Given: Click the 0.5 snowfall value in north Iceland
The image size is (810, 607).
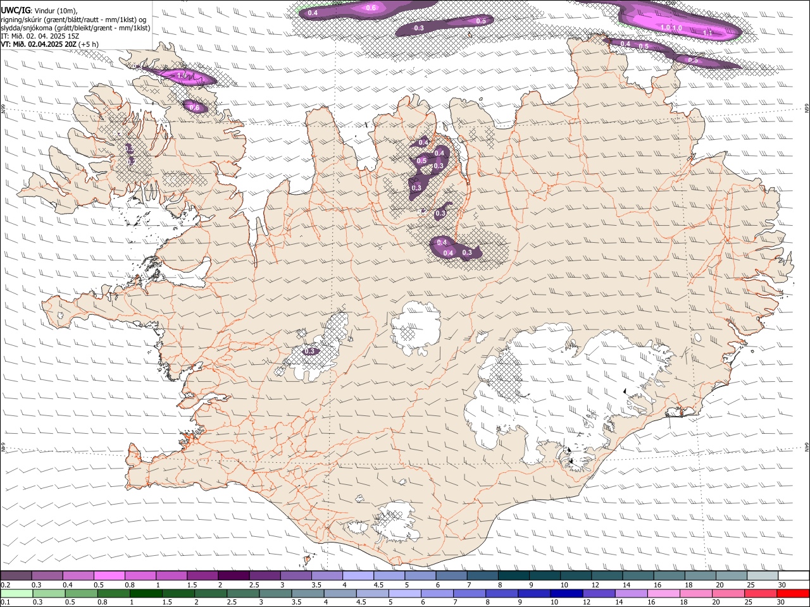Looking at the screenshot, I should point(421,161).
